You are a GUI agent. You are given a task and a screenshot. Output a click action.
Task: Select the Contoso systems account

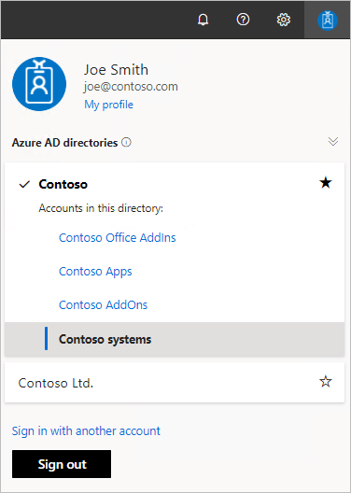(x=175, y=339)
